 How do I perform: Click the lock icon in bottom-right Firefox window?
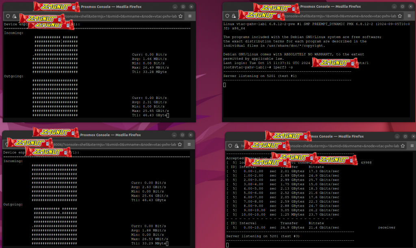point(237,146)
